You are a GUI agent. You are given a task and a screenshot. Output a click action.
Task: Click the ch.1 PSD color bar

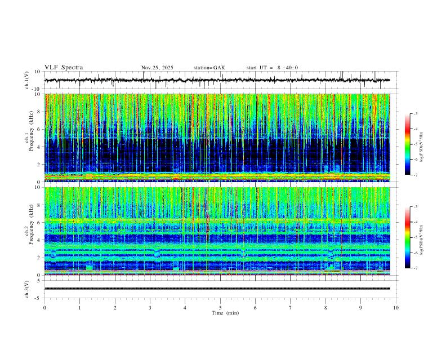pyautogui.click(x=408, y=144)
